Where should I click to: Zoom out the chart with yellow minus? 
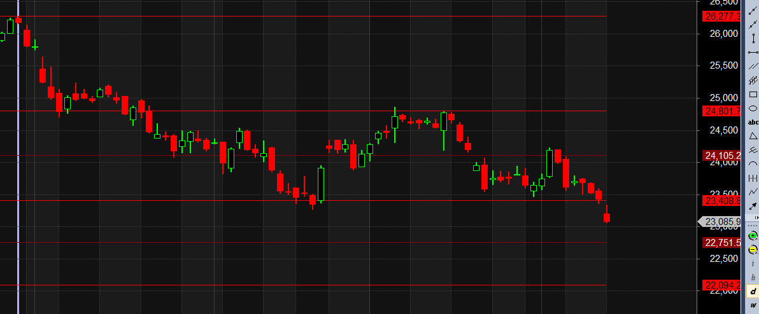click(753, 250)
